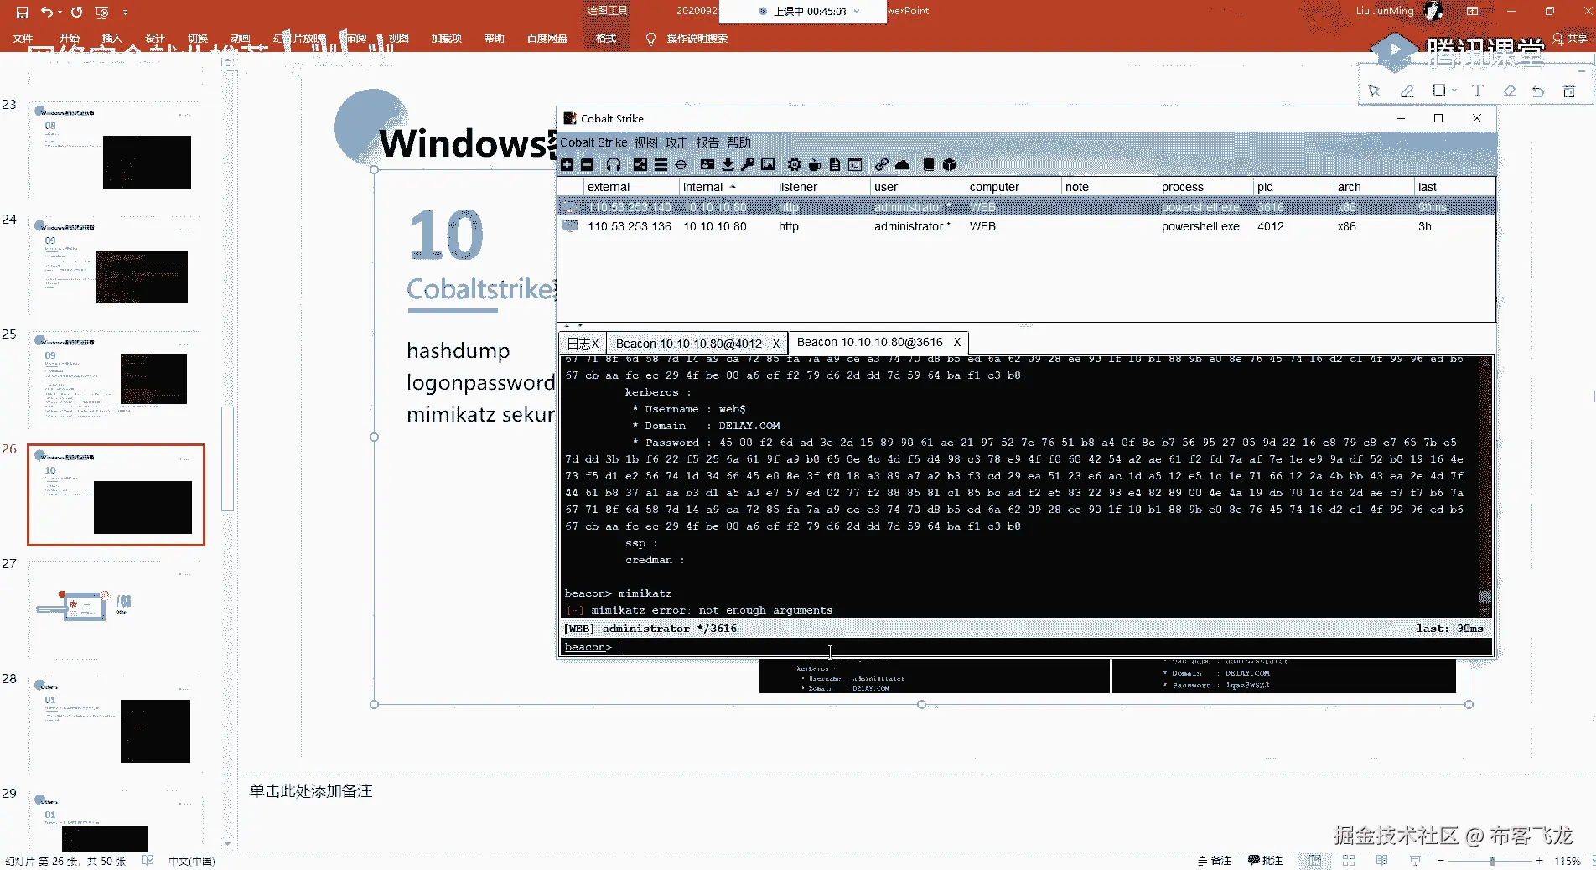This screenshot has width=1596, height=870.
Task: Select the pointer tool in annotation toolbar
Action: tap(1374, 91)
